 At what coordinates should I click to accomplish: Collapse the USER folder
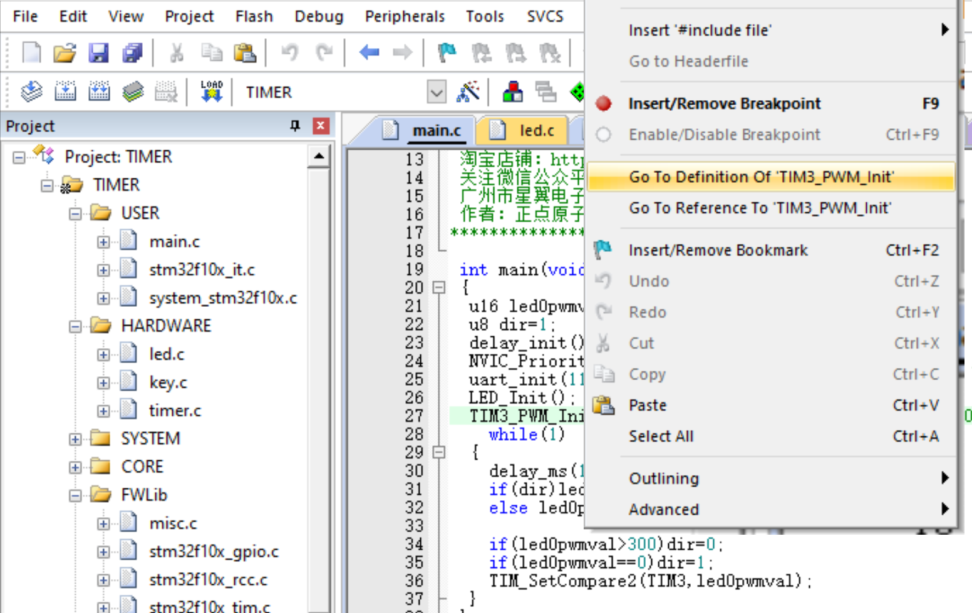[x=75, y=213]
